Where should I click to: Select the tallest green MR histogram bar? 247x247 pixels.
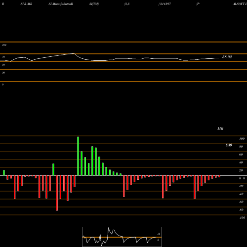tap(78, 156)
